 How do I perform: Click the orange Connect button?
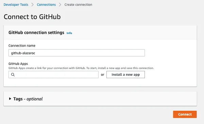point(185,114)
